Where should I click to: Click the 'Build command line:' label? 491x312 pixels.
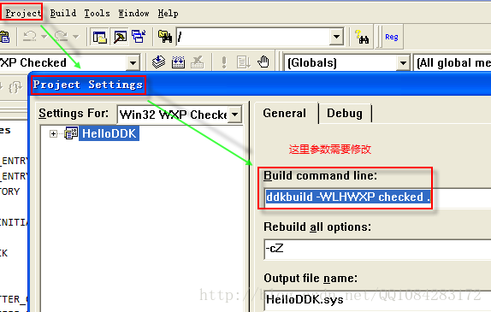(320, 175)
